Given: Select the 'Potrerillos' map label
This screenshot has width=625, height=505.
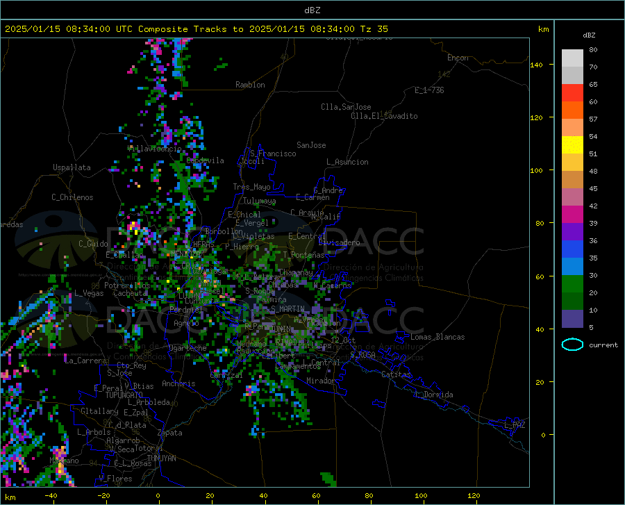Looking at the screenshot, I should click(127, 285).
